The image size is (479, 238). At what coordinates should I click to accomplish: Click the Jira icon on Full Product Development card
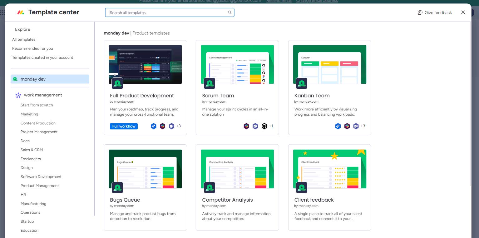click(x=154, y=126)
